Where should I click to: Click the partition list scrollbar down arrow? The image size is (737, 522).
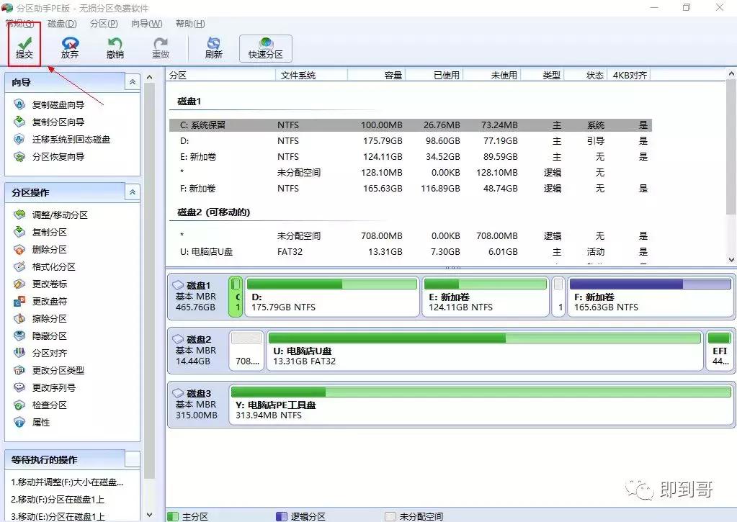tap(731, 259)
